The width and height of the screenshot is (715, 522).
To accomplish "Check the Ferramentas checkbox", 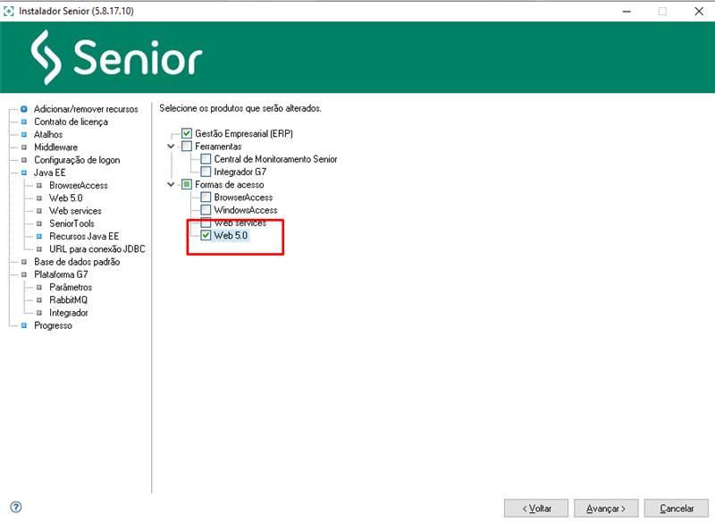I will point(187,146).
